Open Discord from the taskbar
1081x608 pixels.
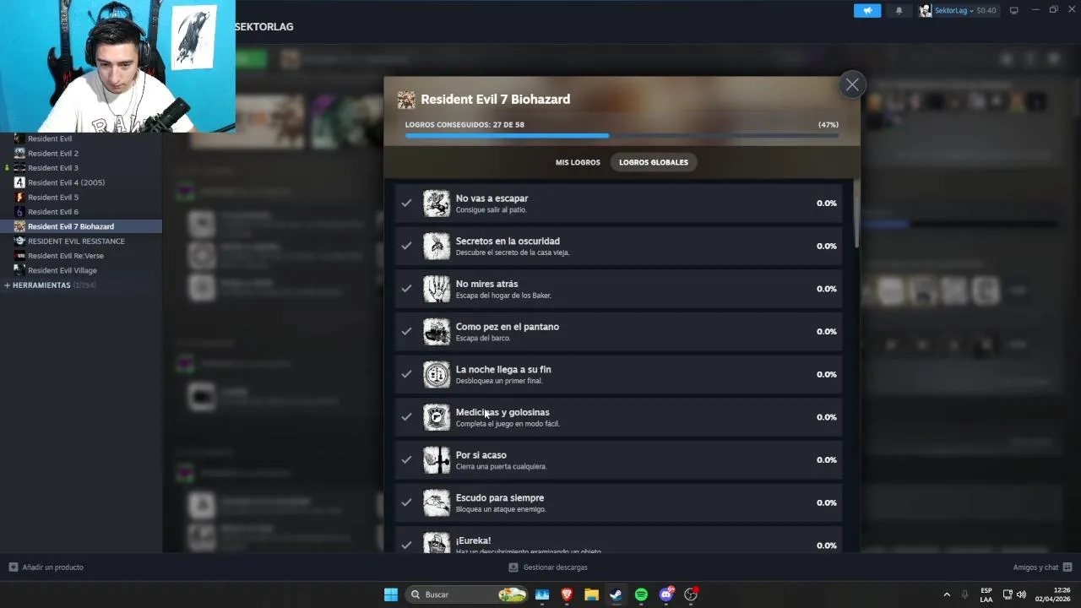[x=666, y=594]
